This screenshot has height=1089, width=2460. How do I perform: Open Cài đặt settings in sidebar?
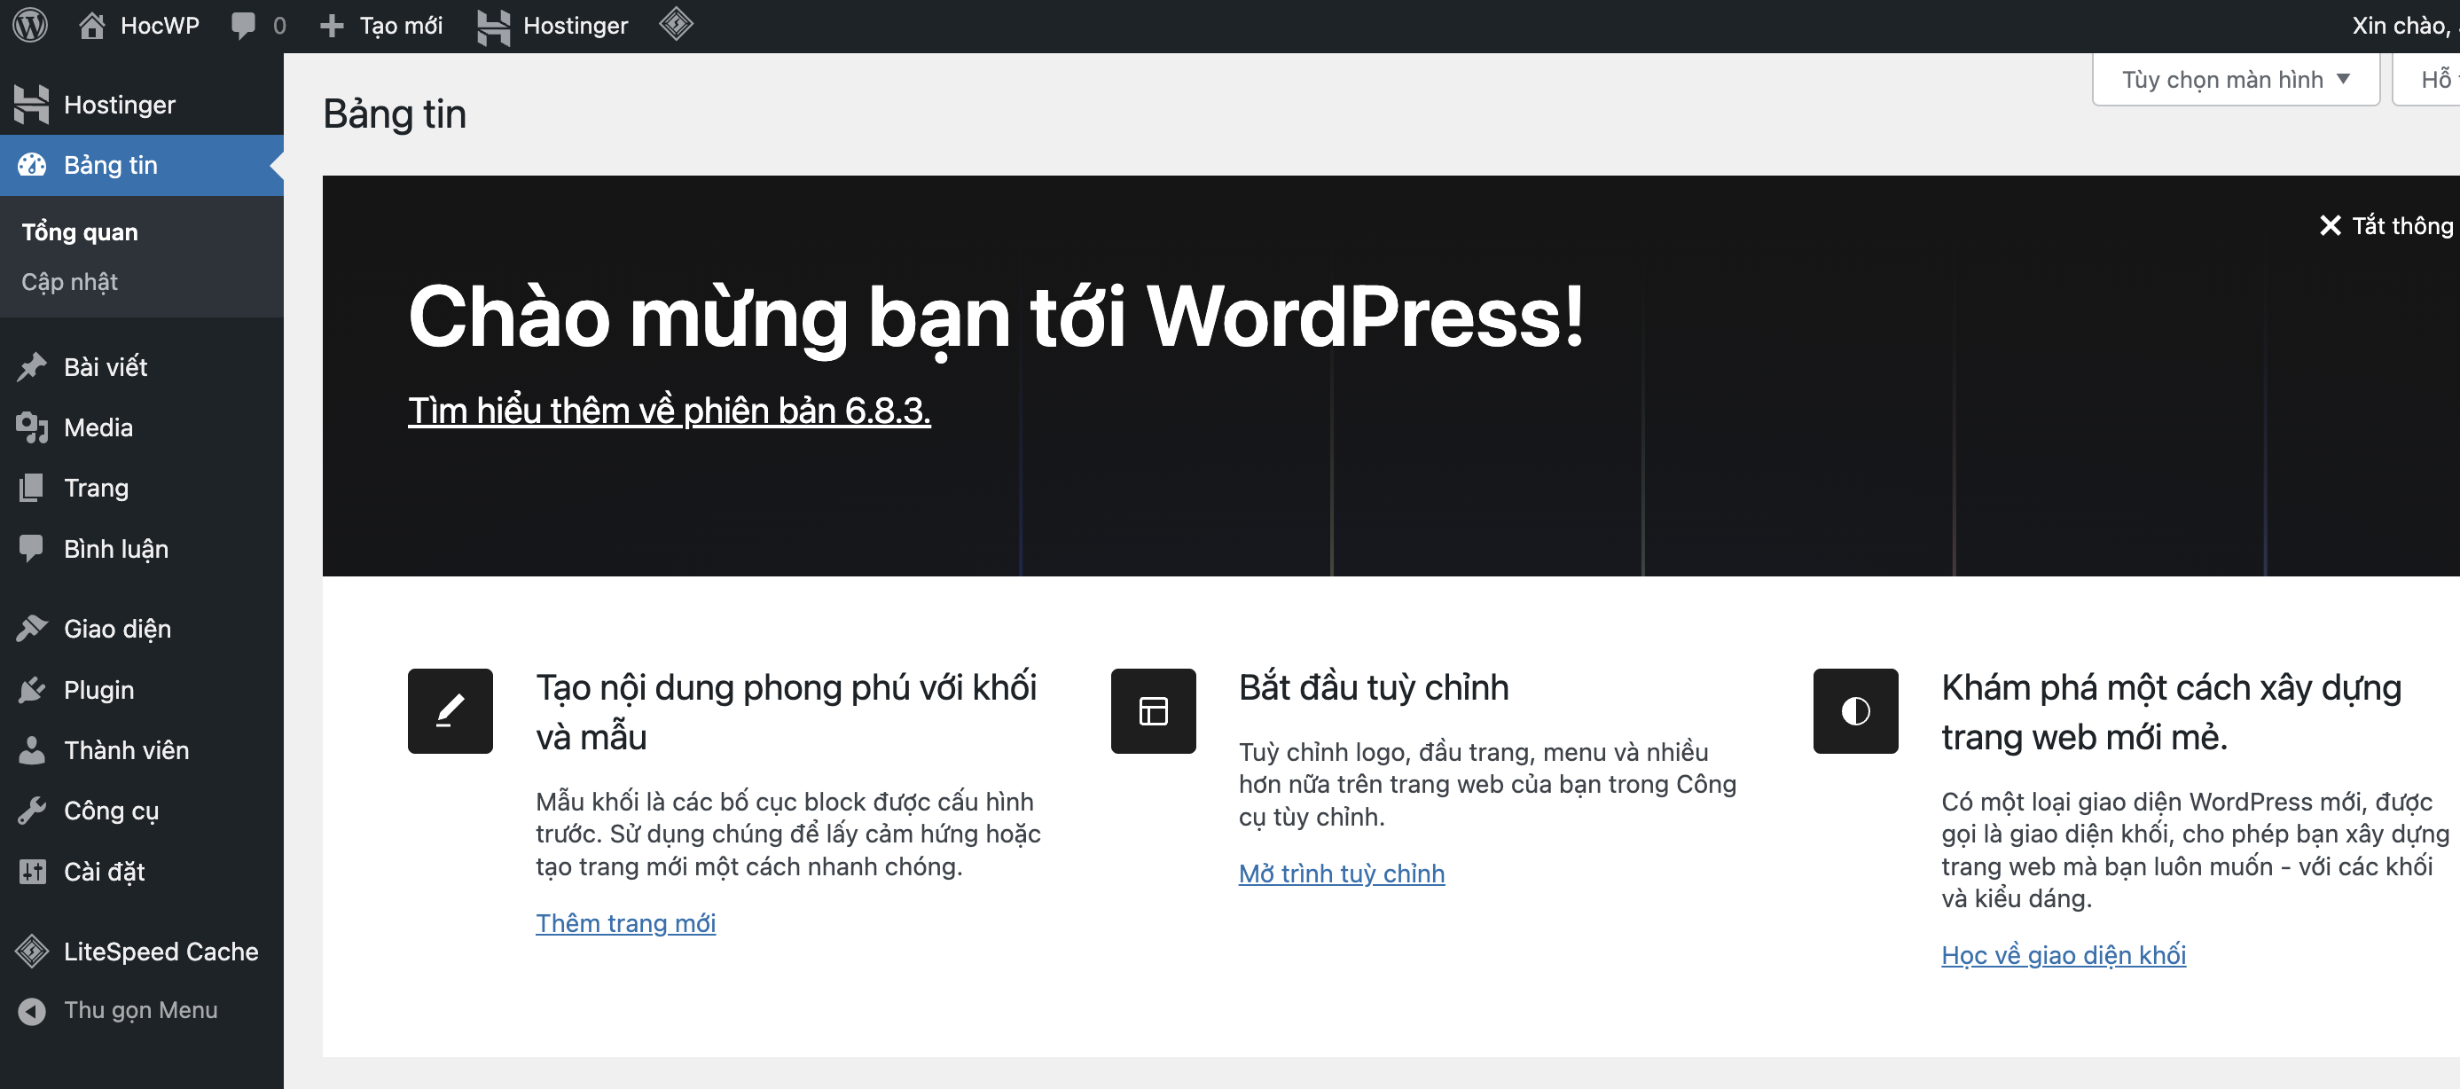[103, 871]
